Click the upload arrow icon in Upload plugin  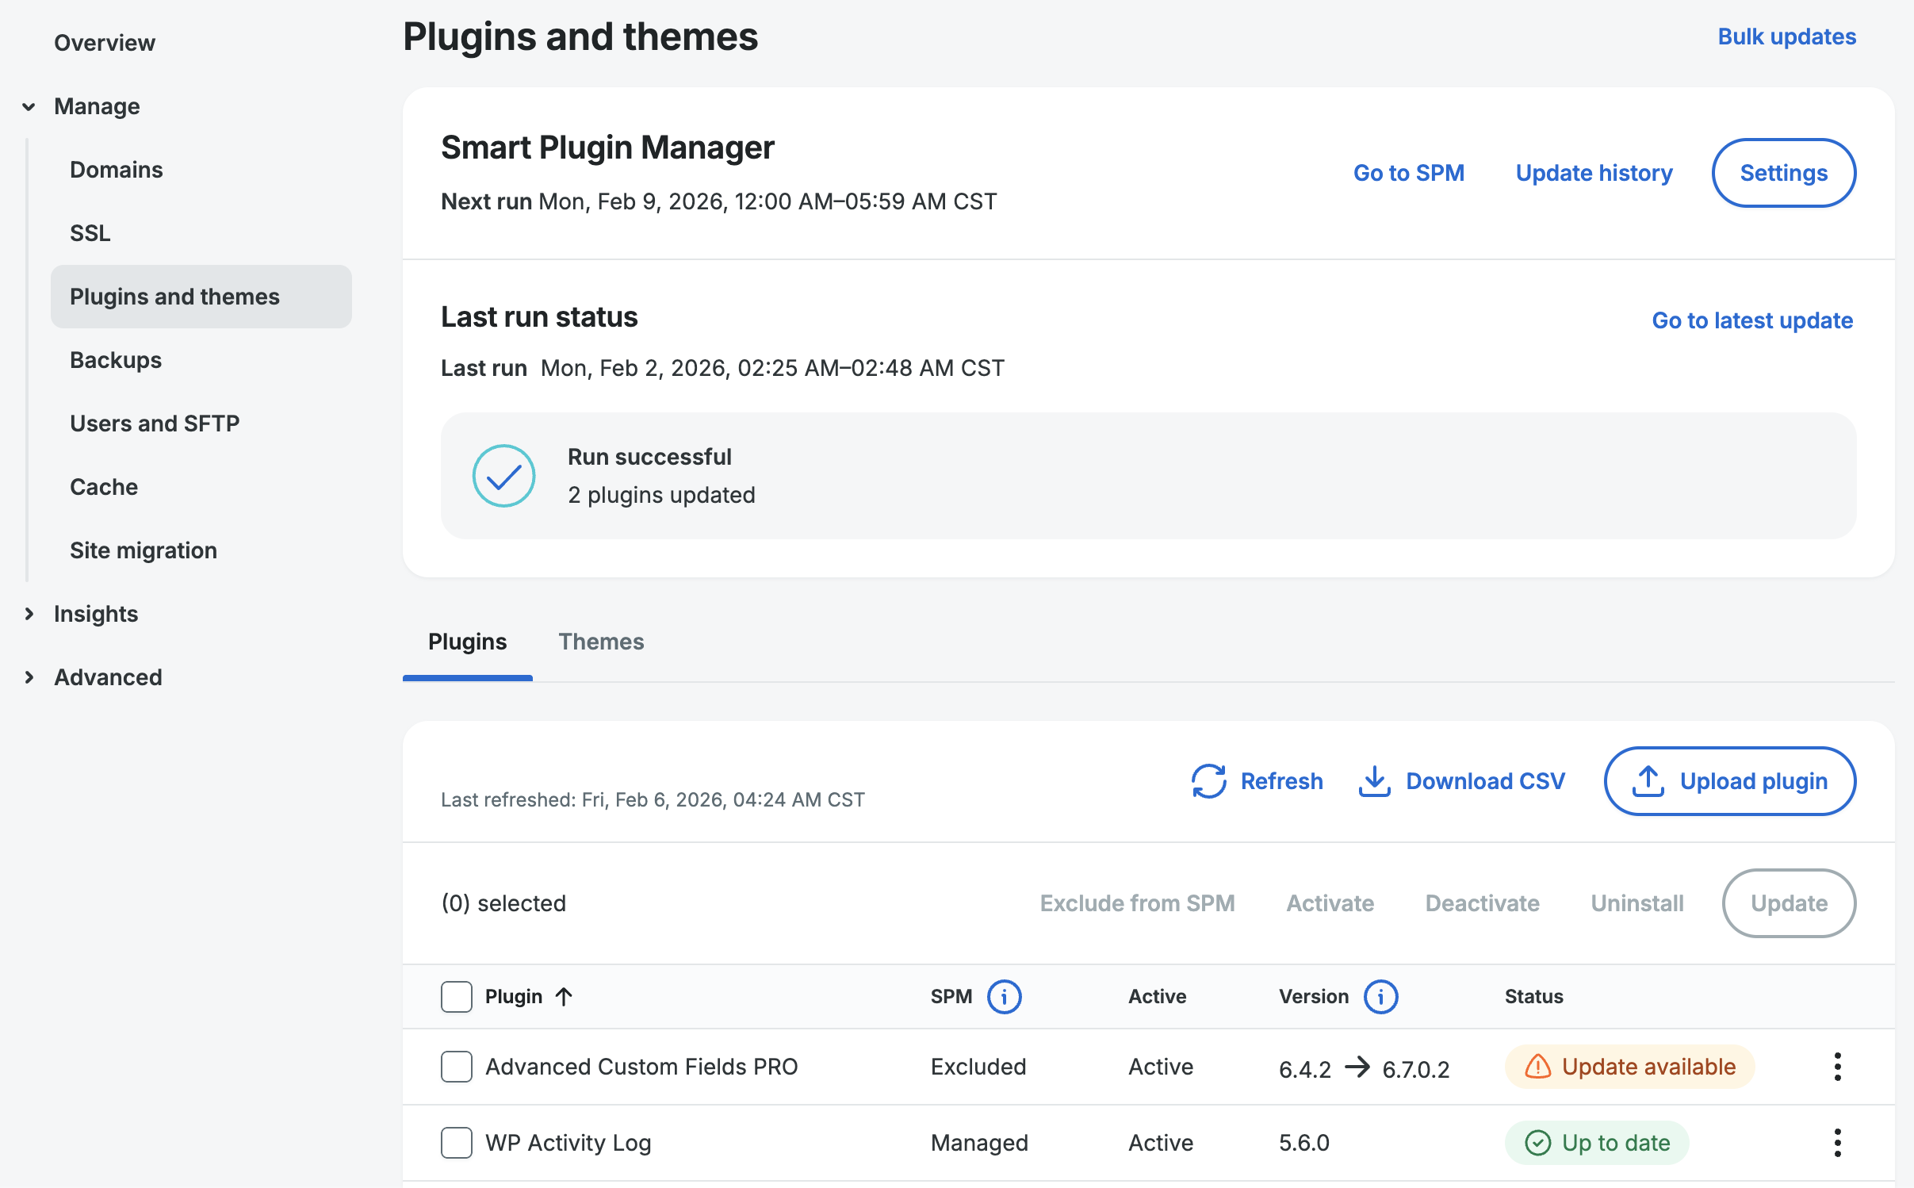click(x=1648, y=781)
